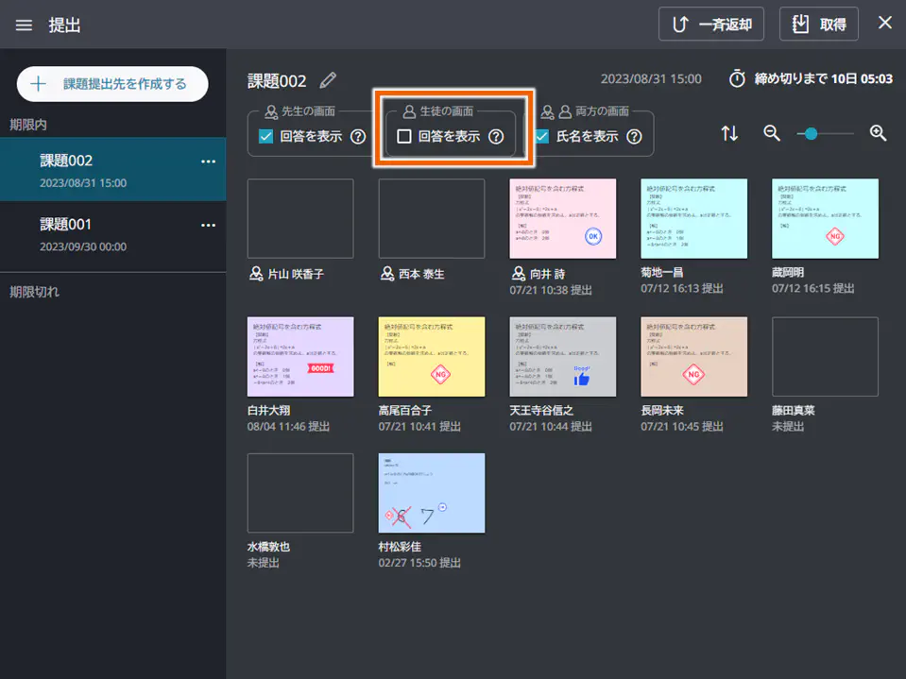Screen dimensions: 906x679
Task: Click the zoom out magnifier icon
Action: click(771, 133)
